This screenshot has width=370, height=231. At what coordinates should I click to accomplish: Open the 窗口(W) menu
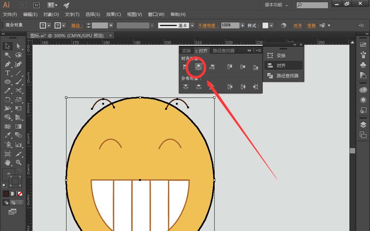pyautogui.click(x=156, y=14)
